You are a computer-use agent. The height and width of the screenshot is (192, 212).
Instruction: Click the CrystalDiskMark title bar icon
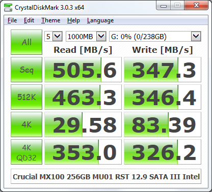[x=8, y=8]
